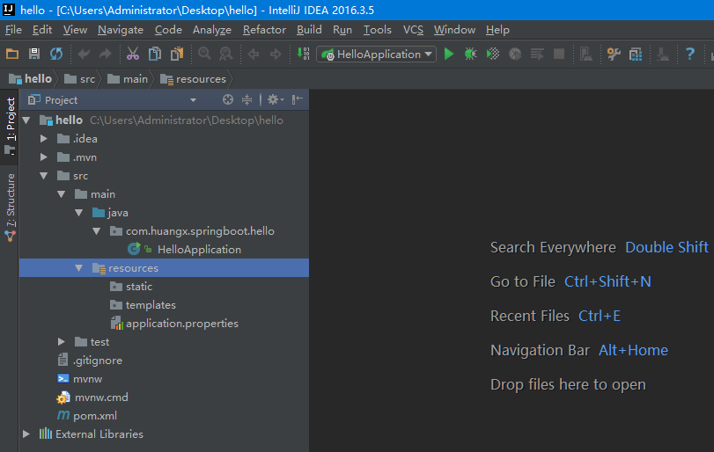Open the Window menu
The width and height of the screenshot is (714, 452).
click(x=454, y=30)
